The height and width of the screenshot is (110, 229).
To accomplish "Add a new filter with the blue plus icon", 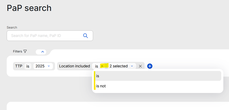I will 150,66.
